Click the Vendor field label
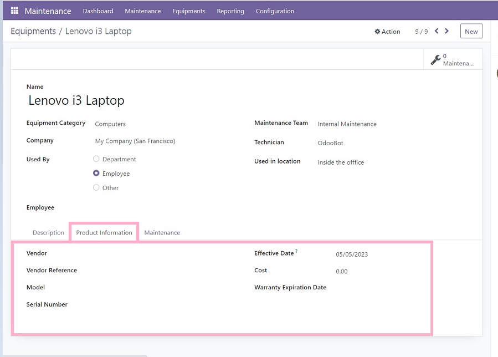Screen dimensions: 498x357 pyautogui.click(x=37, y=253)
